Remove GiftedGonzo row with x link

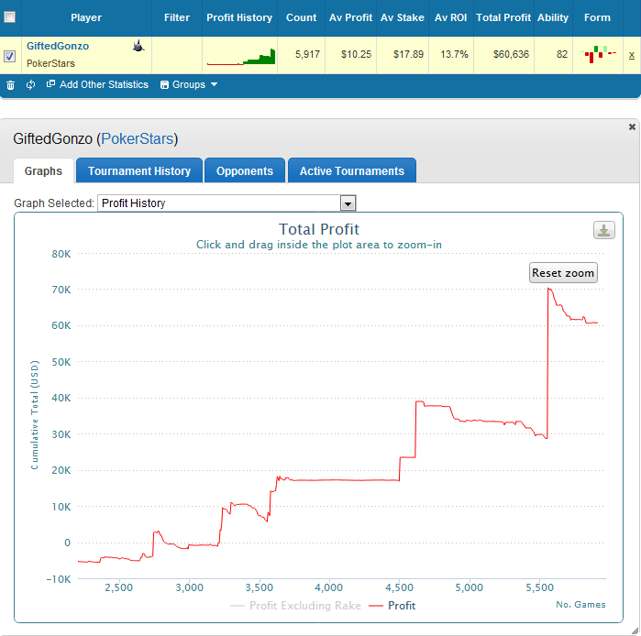[632, 55]
